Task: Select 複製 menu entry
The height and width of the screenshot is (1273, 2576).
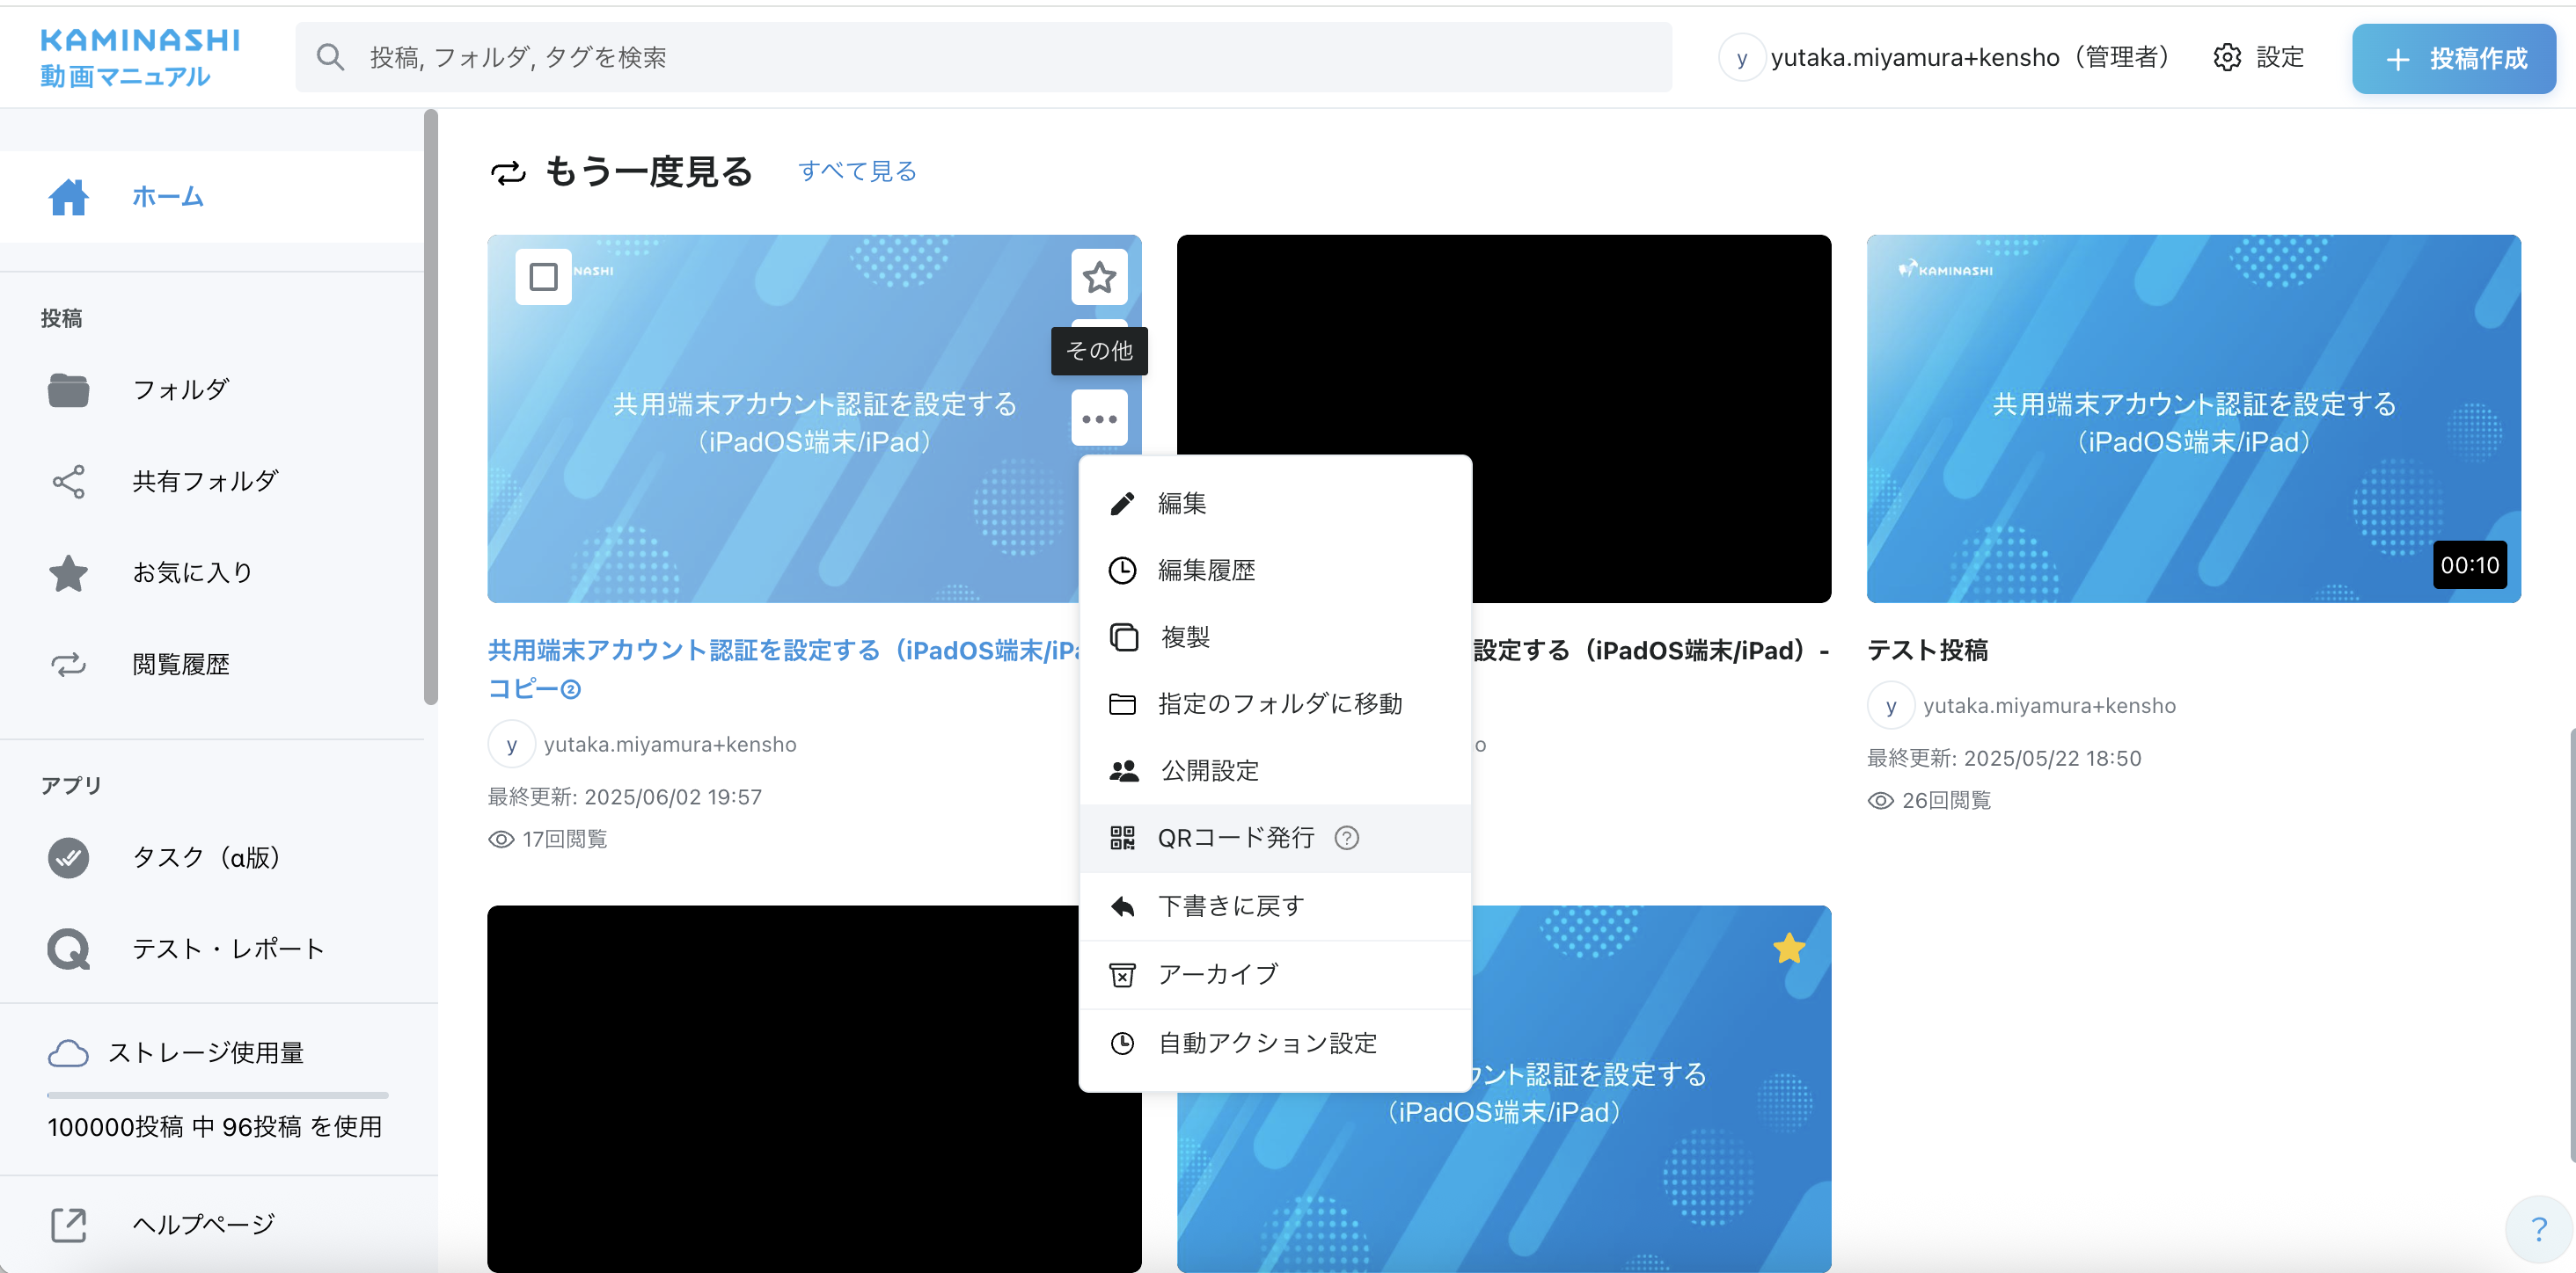Action: [x=1275, y=637]
